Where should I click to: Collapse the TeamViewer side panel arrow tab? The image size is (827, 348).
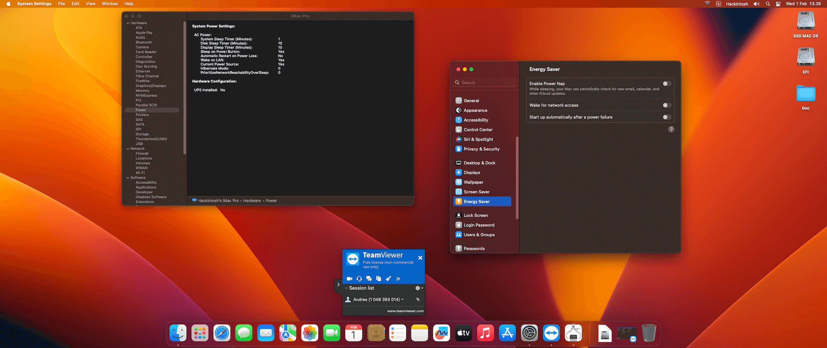tap(338, 284)
